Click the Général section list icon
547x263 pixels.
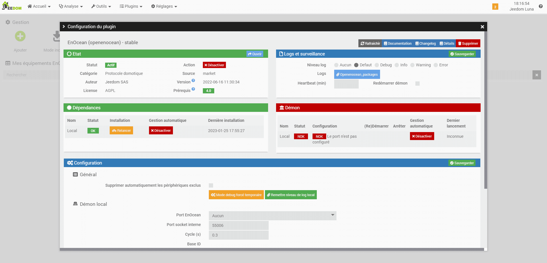click(x=75, y=174)
